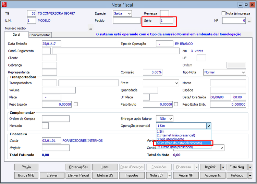The image size is (257, 184).
Task: Click the Busca NFE button
Action: (x=26, y=175)
